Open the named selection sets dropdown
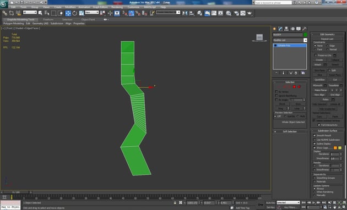Screen dimensions: 347x210 [168, 13]
